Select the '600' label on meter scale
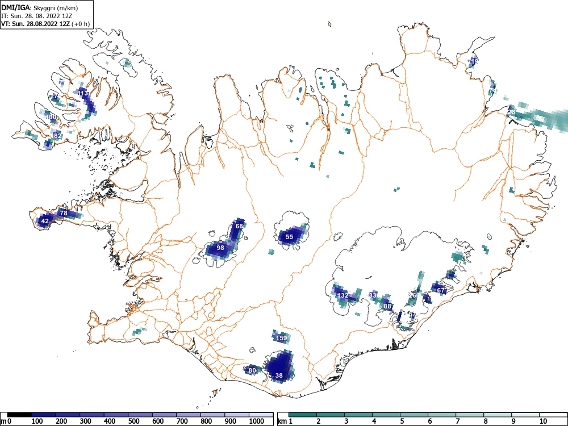Screen dimensions: 568x426 158,421
